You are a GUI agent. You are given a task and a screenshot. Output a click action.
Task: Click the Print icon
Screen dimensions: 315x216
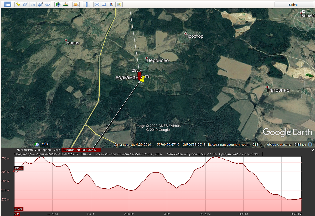point(104,4)
